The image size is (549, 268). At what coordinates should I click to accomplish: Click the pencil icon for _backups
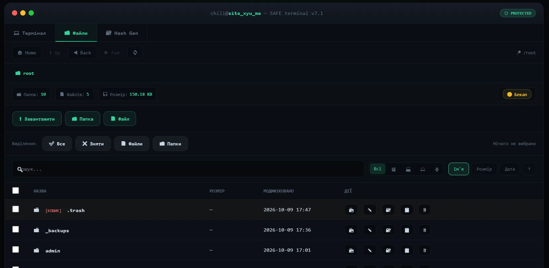(x=370, y=230)
